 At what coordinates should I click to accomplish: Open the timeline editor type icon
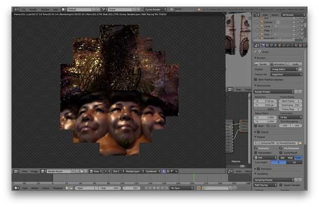16,188
